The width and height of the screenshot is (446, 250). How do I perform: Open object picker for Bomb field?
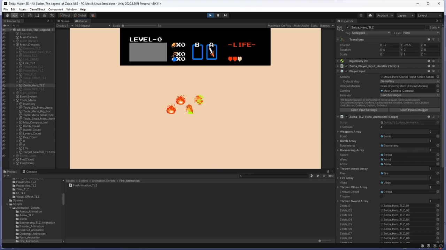[438, 136]
